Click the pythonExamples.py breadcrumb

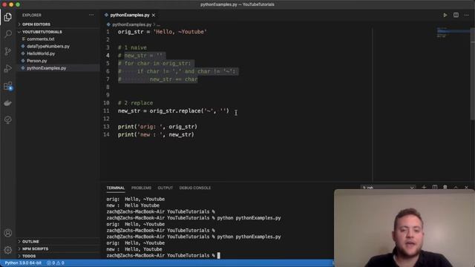point(132,24)
